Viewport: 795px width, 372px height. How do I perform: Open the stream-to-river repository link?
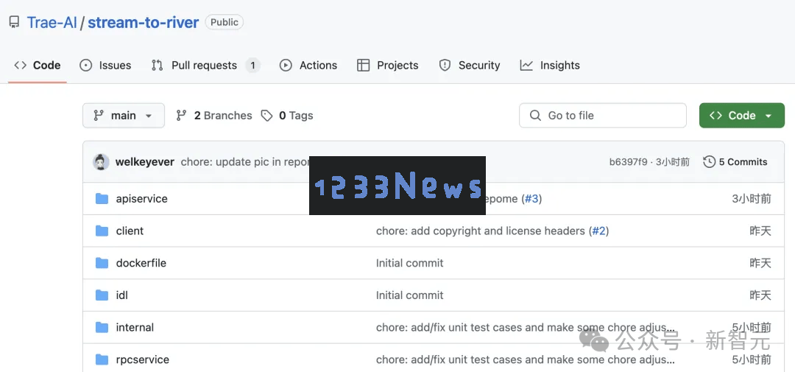pos(143,23)
